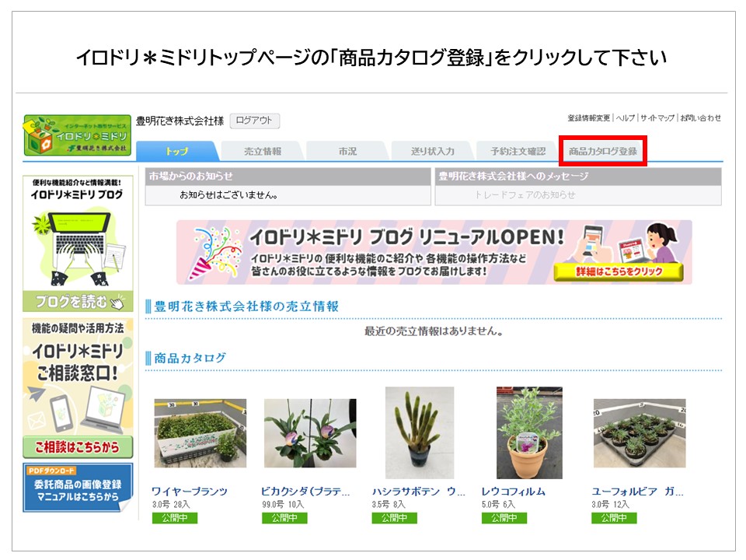
Task: Click the 公開中 badge under ユーフォルビア
Action: point(614,518)
